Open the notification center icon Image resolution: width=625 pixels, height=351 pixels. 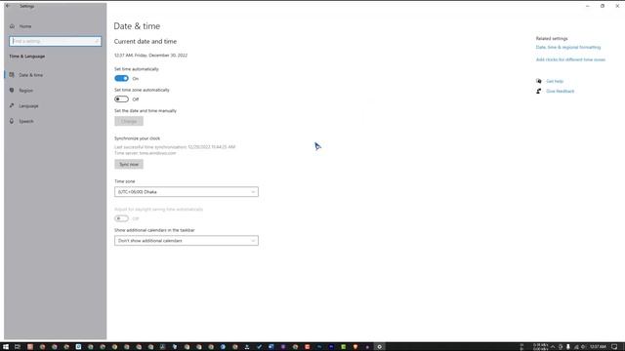(x=614, y=347)
